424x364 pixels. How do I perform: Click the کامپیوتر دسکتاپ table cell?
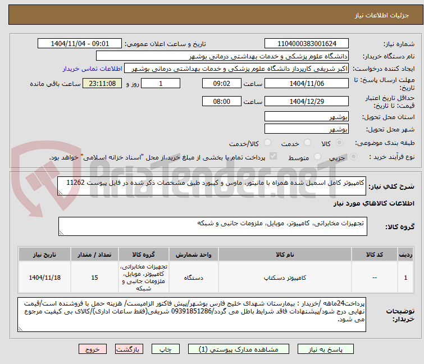[x=285, y=277]
